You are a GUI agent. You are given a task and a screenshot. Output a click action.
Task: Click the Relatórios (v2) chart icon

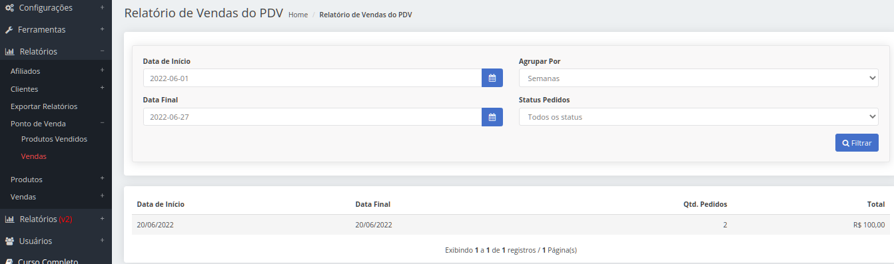click(x=10, y=219)
